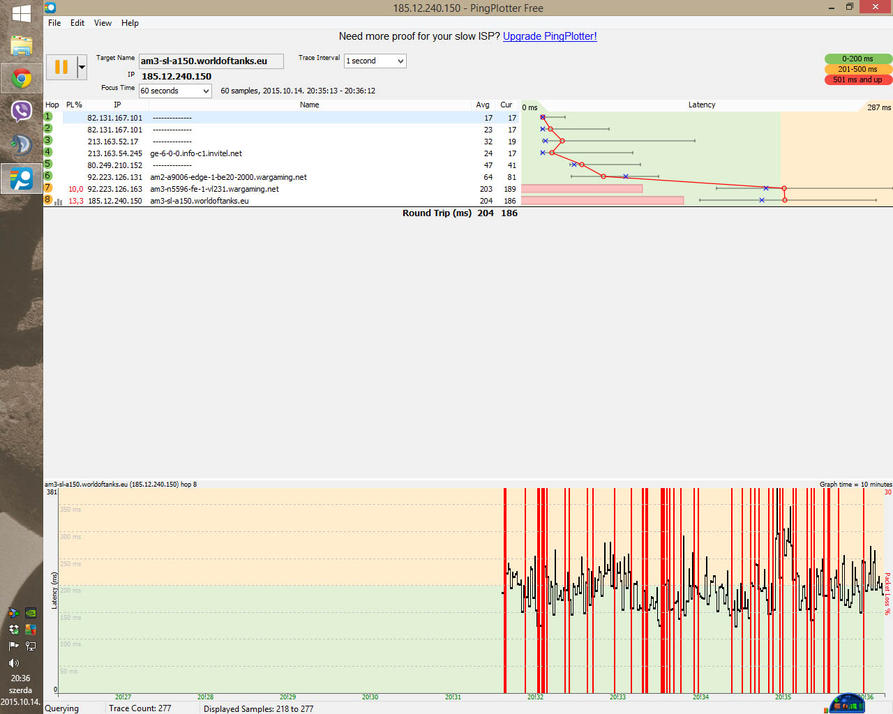893x714 pixels.
Task: Click the orange 201-500 ms legend swatch
Action: (858, 69)
